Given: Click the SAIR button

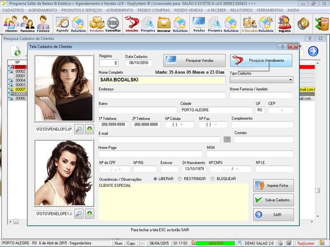Looking at the screenshot, I should 273,214.
